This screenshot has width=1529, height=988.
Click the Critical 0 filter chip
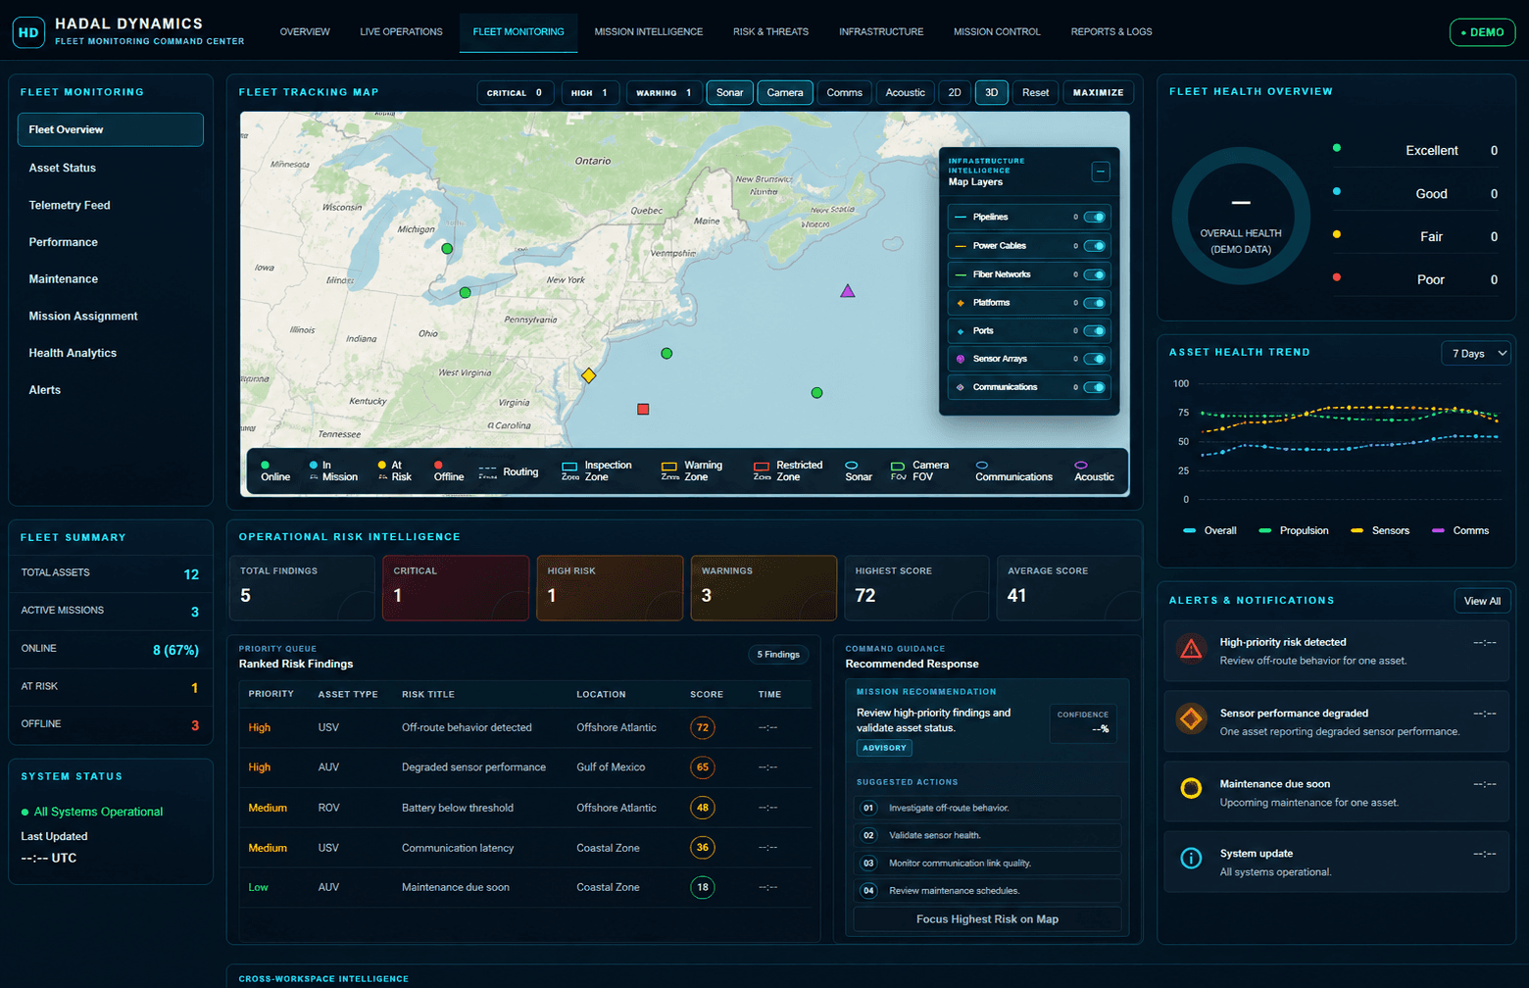[516, 92]
